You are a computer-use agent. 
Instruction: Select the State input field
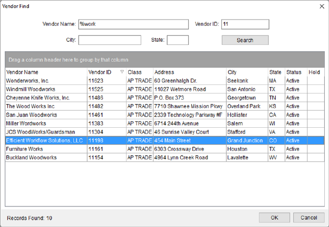tap(178, 40)
